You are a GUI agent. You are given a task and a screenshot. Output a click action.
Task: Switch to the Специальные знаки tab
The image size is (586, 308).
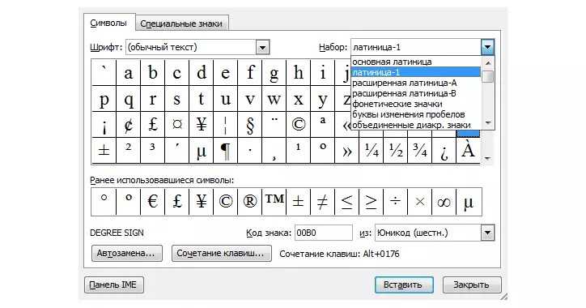click(181, 24)
